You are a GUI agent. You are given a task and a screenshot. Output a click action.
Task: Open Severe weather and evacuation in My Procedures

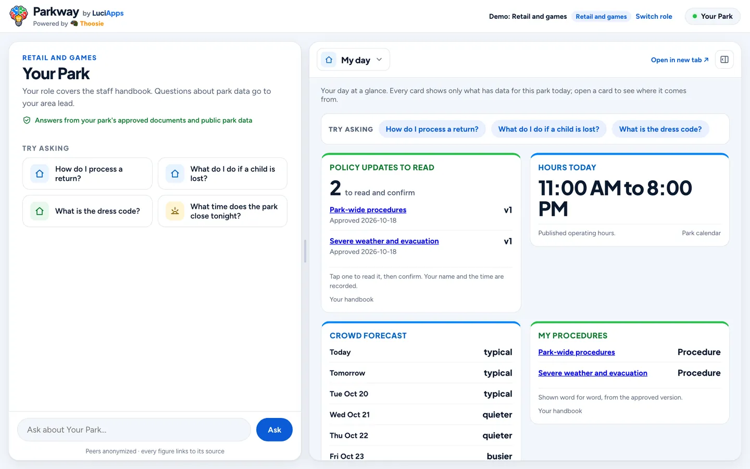tap(593, 373)
